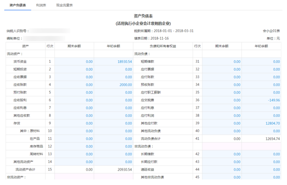
Task: Click 短期投资 期末余额 field
Action: pyautogui.click(x=74, y=69)
